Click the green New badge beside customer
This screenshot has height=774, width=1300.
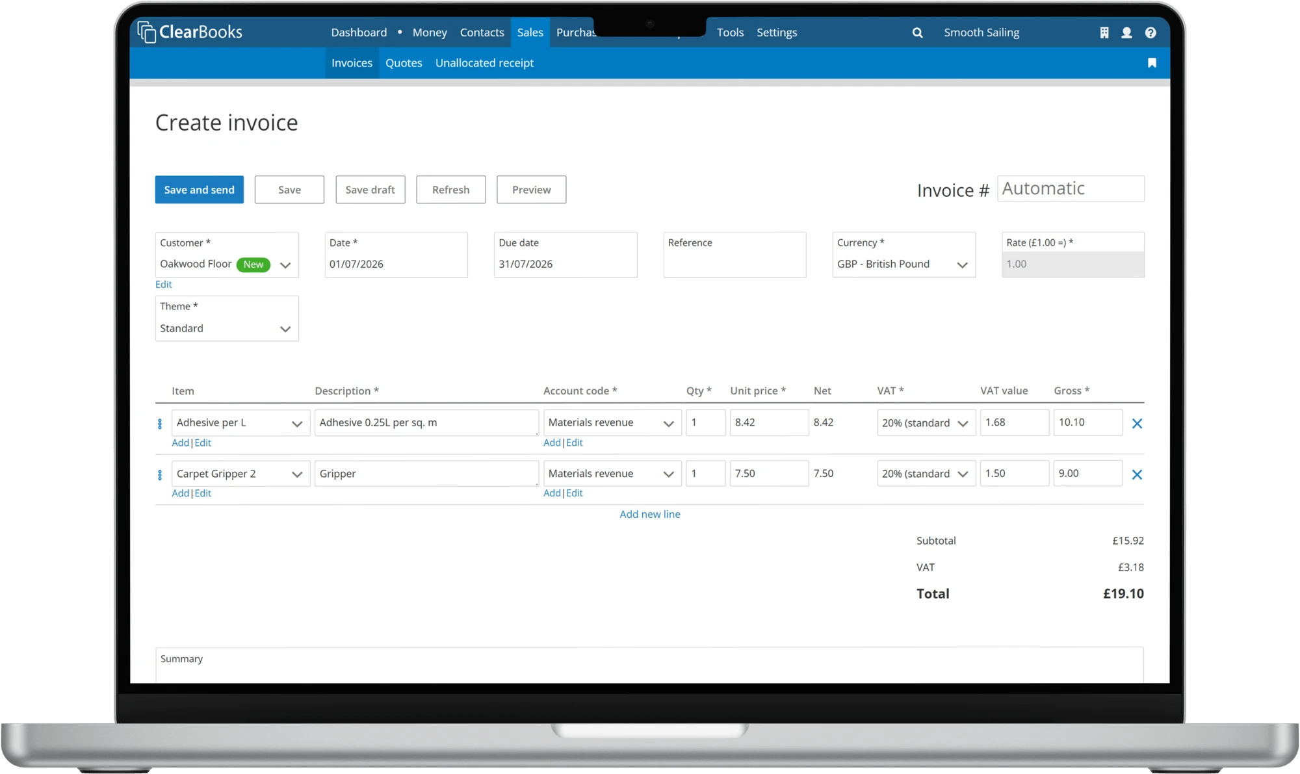[x=253, y=264]
